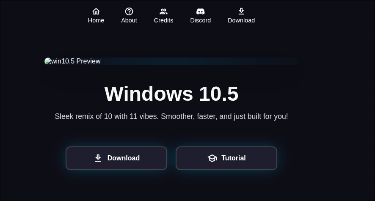Screen dimensions: 375x201
Task: Click the arrow icon inside the Download button
Action: [98, 158]
